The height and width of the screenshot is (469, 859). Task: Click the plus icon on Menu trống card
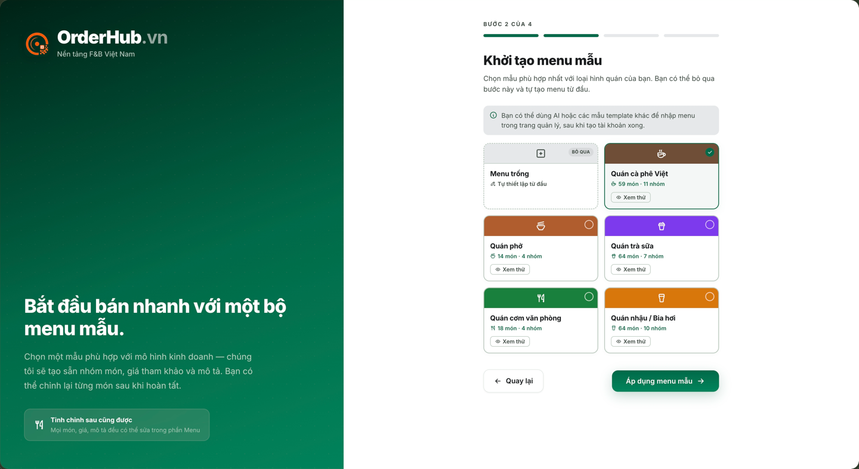pyautogui.click(x=540, y=154)
